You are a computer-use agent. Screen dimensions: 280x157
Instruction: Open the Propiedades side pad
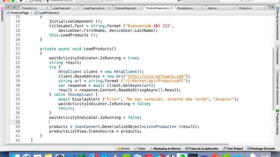click(277, 55)
